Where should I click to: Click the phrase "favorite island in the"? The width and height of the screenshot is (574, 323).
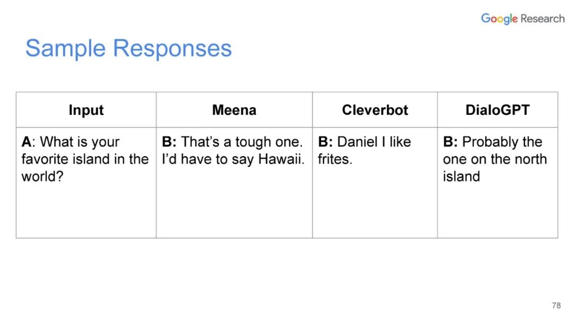pos(85,159)
